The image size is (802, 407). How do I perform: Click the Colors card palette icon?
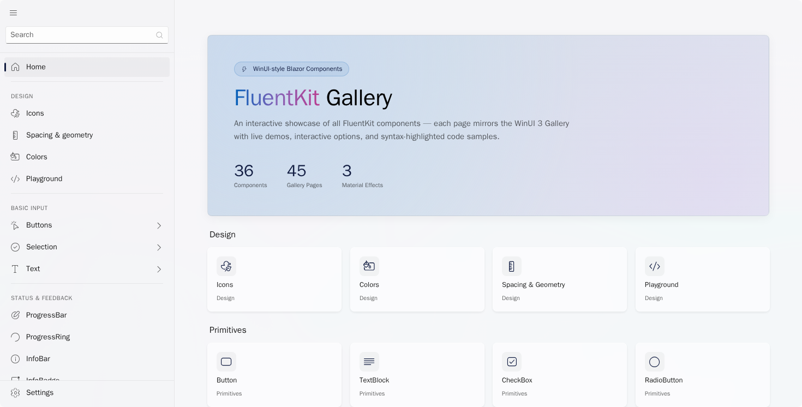click(369, 266)
